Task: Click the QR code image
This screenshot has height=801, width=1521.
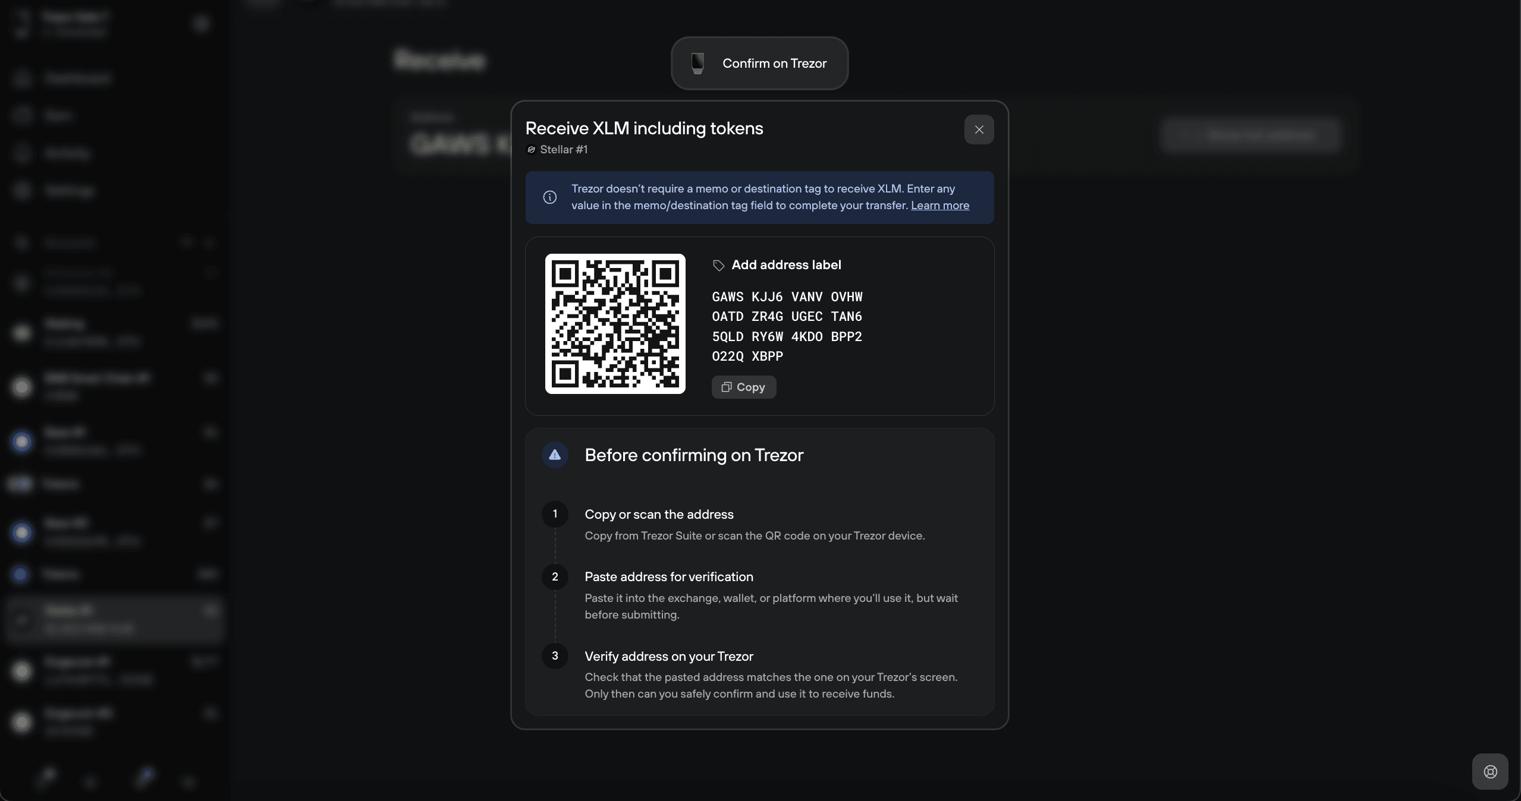Action: pos(615,324)
